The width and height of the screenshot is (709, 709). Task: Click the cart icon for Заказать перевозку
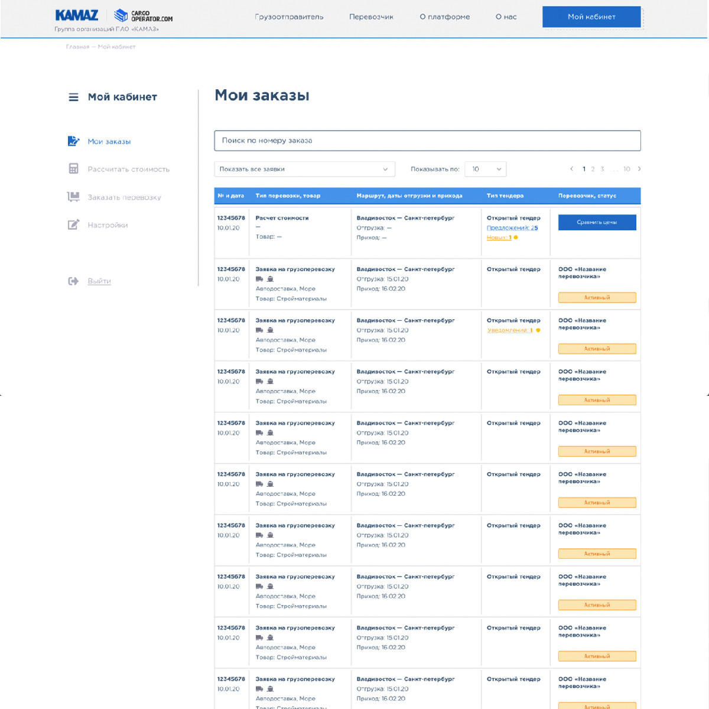pos(73,197)
